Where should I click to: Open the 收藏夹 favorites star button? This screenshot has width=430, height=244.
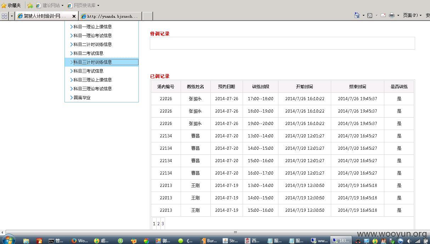[11, 5]
